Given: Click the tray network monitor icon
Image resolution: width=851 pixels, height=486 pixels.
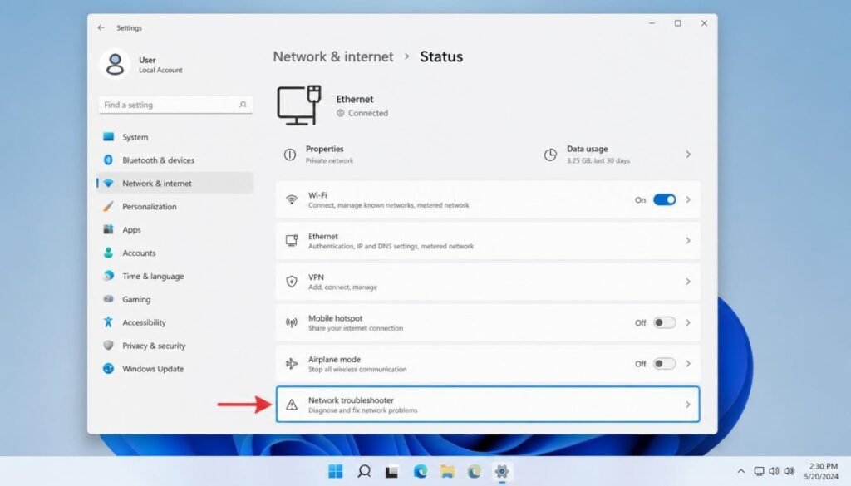Looking at the screenshot, I should click(x=759, y=471).
